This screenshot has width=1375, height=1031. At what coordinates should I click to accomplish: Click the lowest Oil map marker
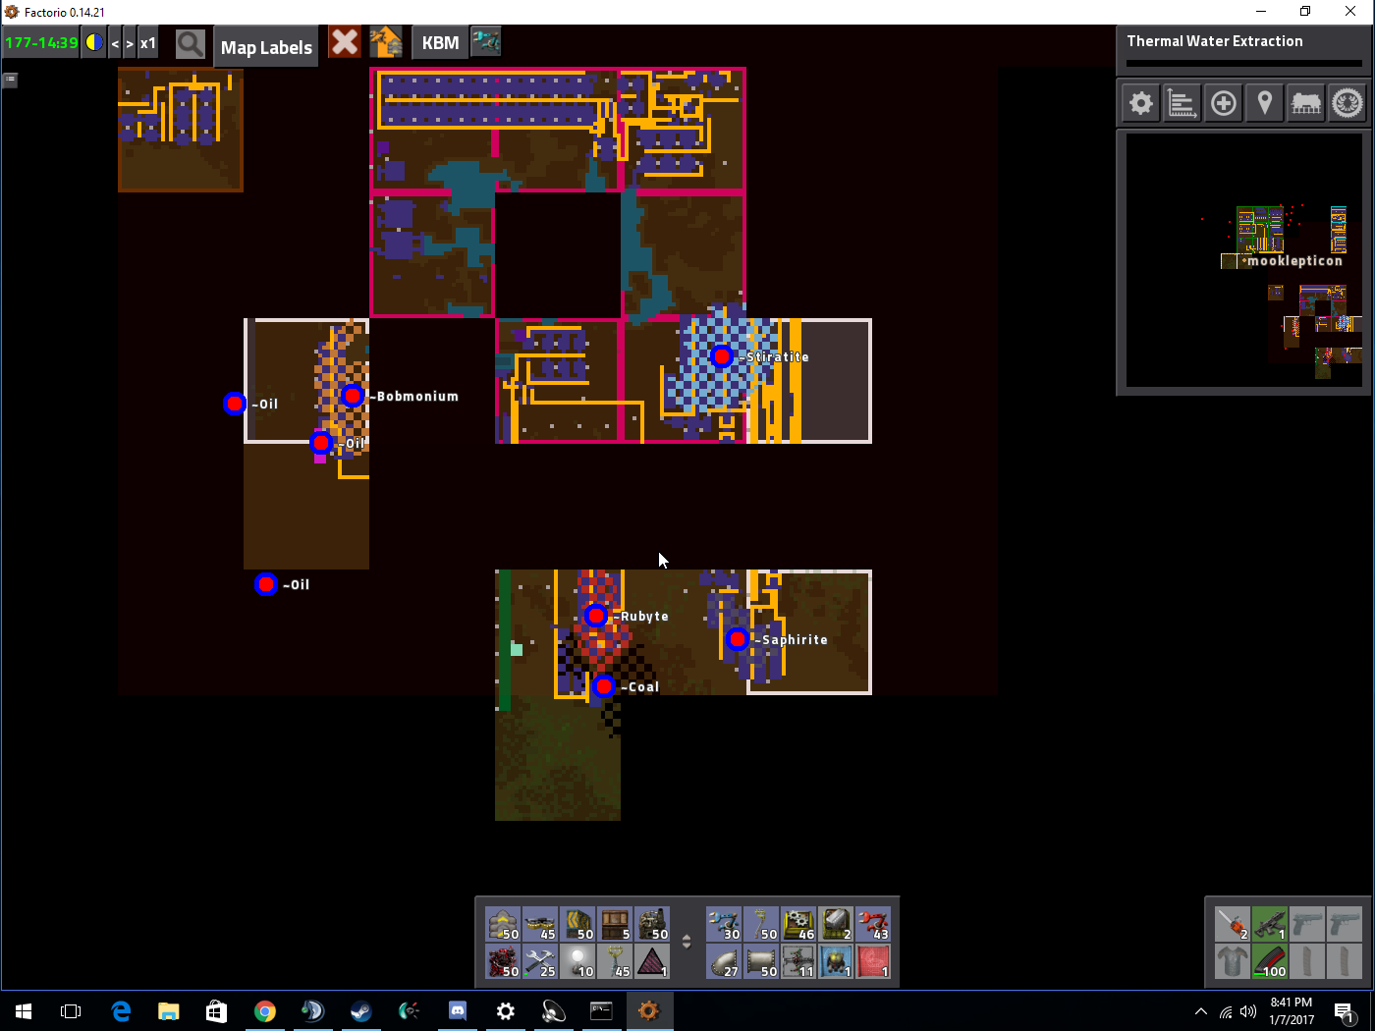tap(266, 584)
